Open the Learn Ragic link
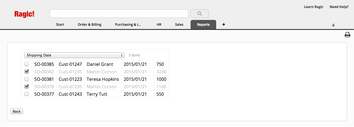 pos(314,7)
